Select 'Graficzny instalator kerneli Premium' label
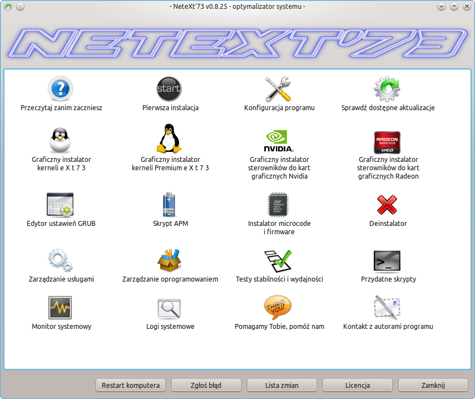Viewport: 475px width, 399px height. (170, 164)
